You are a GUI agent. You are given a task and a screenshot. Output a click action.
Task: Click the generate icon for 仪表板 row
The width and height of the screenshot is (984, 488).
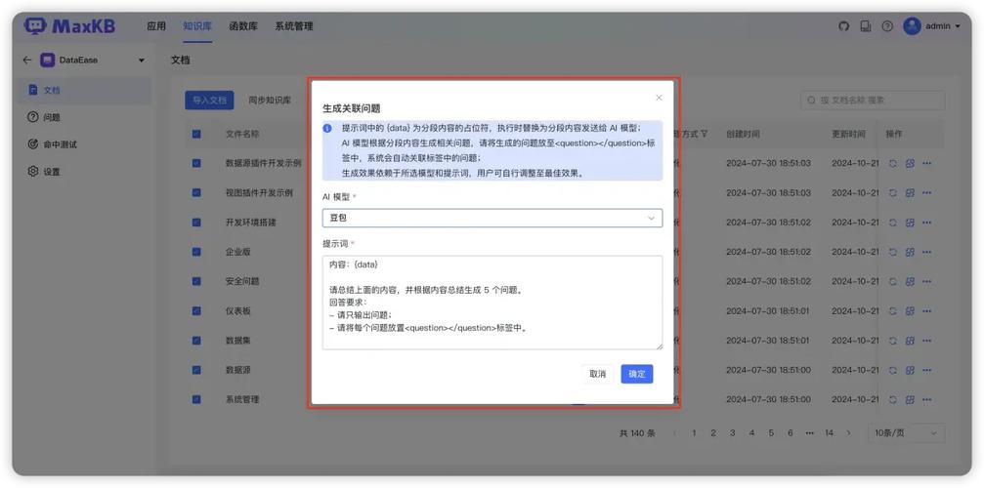point(910,310)
